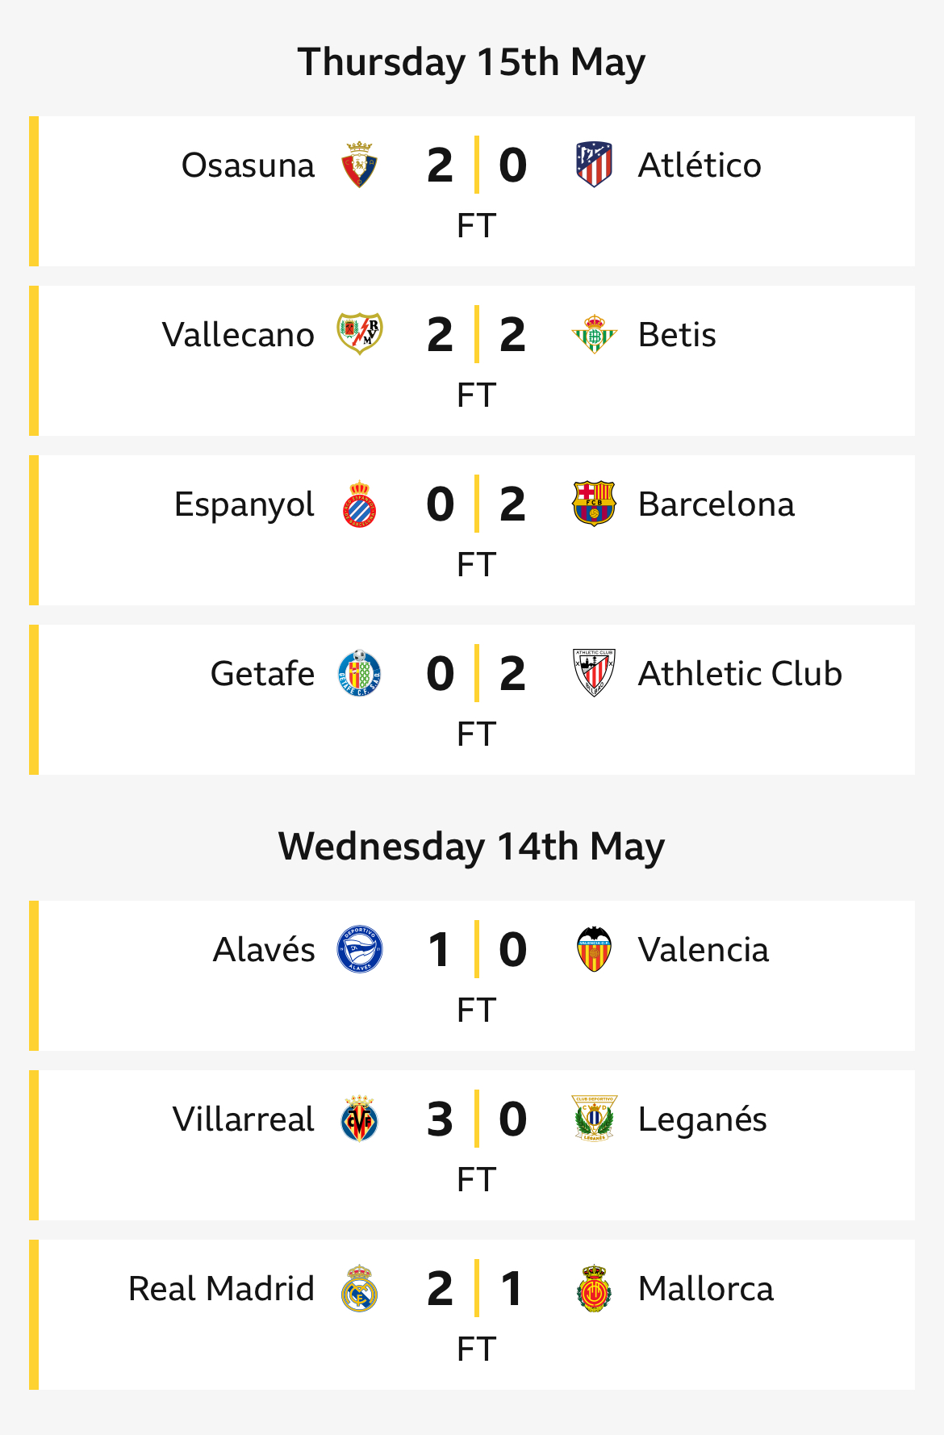Click the Atlético club crest
This screenshot has height=1435, width=944.
point(594,165)
